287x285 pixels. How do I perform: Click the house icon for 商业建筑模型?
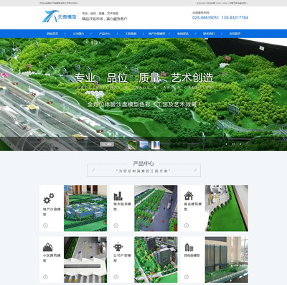189,196
